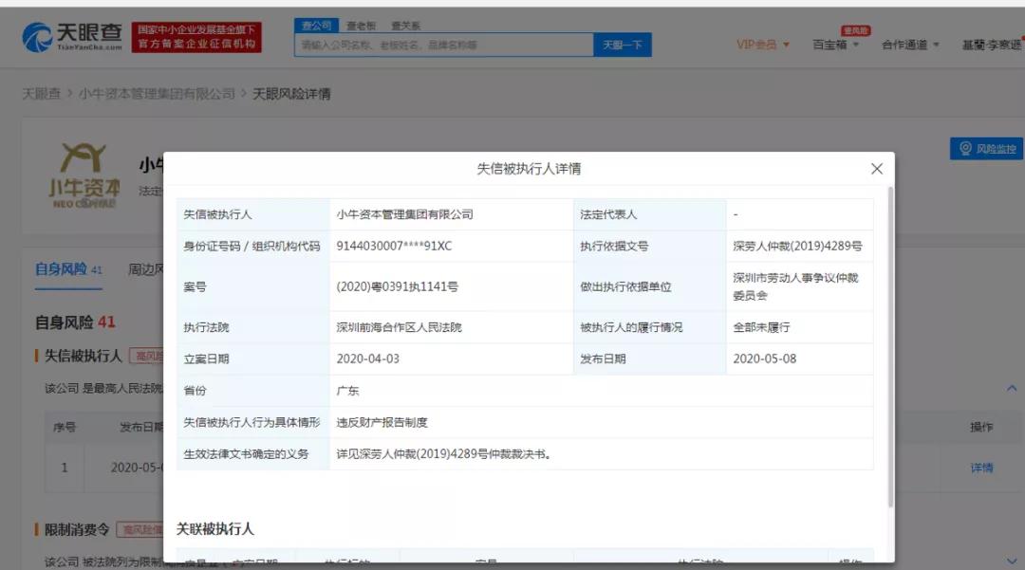Select the 查关系 search tab
Image resolution: width=1025 pixels, height=570 pixels.
[405, 26]
